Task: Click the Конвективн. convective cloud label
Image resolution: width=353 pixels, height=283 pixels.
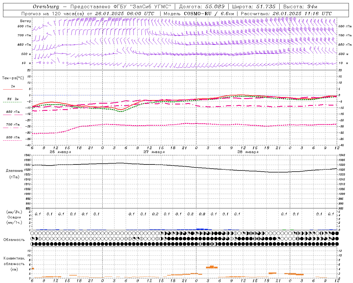Action: pos(14,258)
